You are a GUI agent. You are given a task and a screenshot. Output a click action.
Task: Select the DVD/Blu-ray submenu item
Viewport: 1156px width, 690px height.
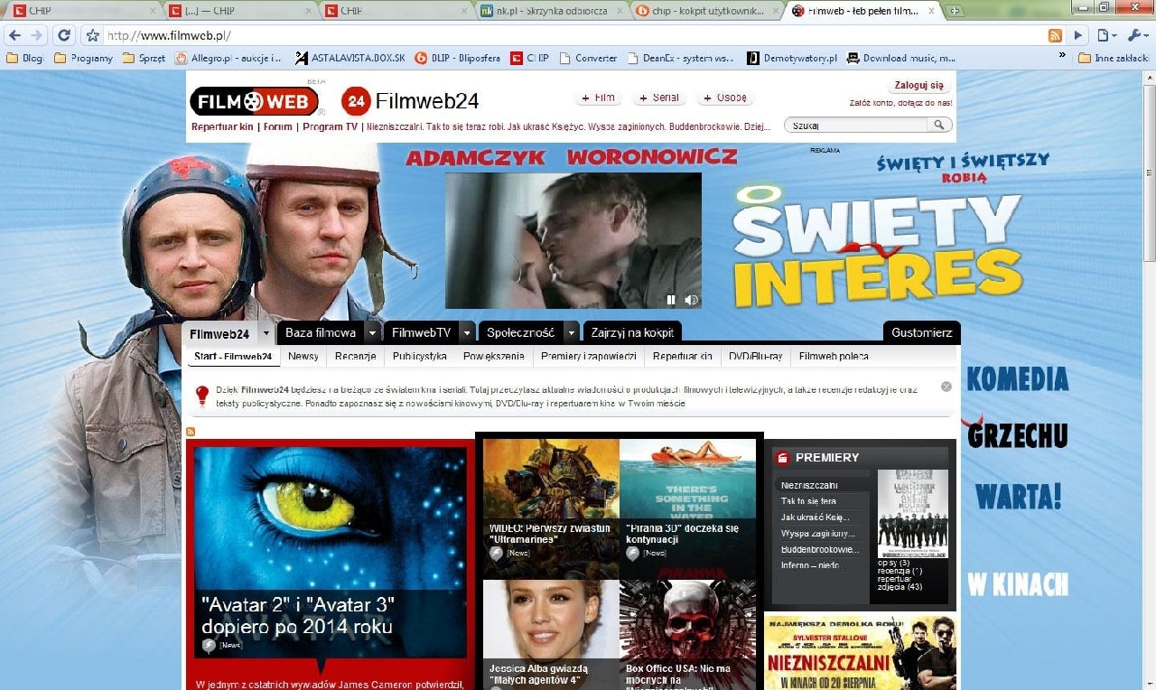(755, 357)
